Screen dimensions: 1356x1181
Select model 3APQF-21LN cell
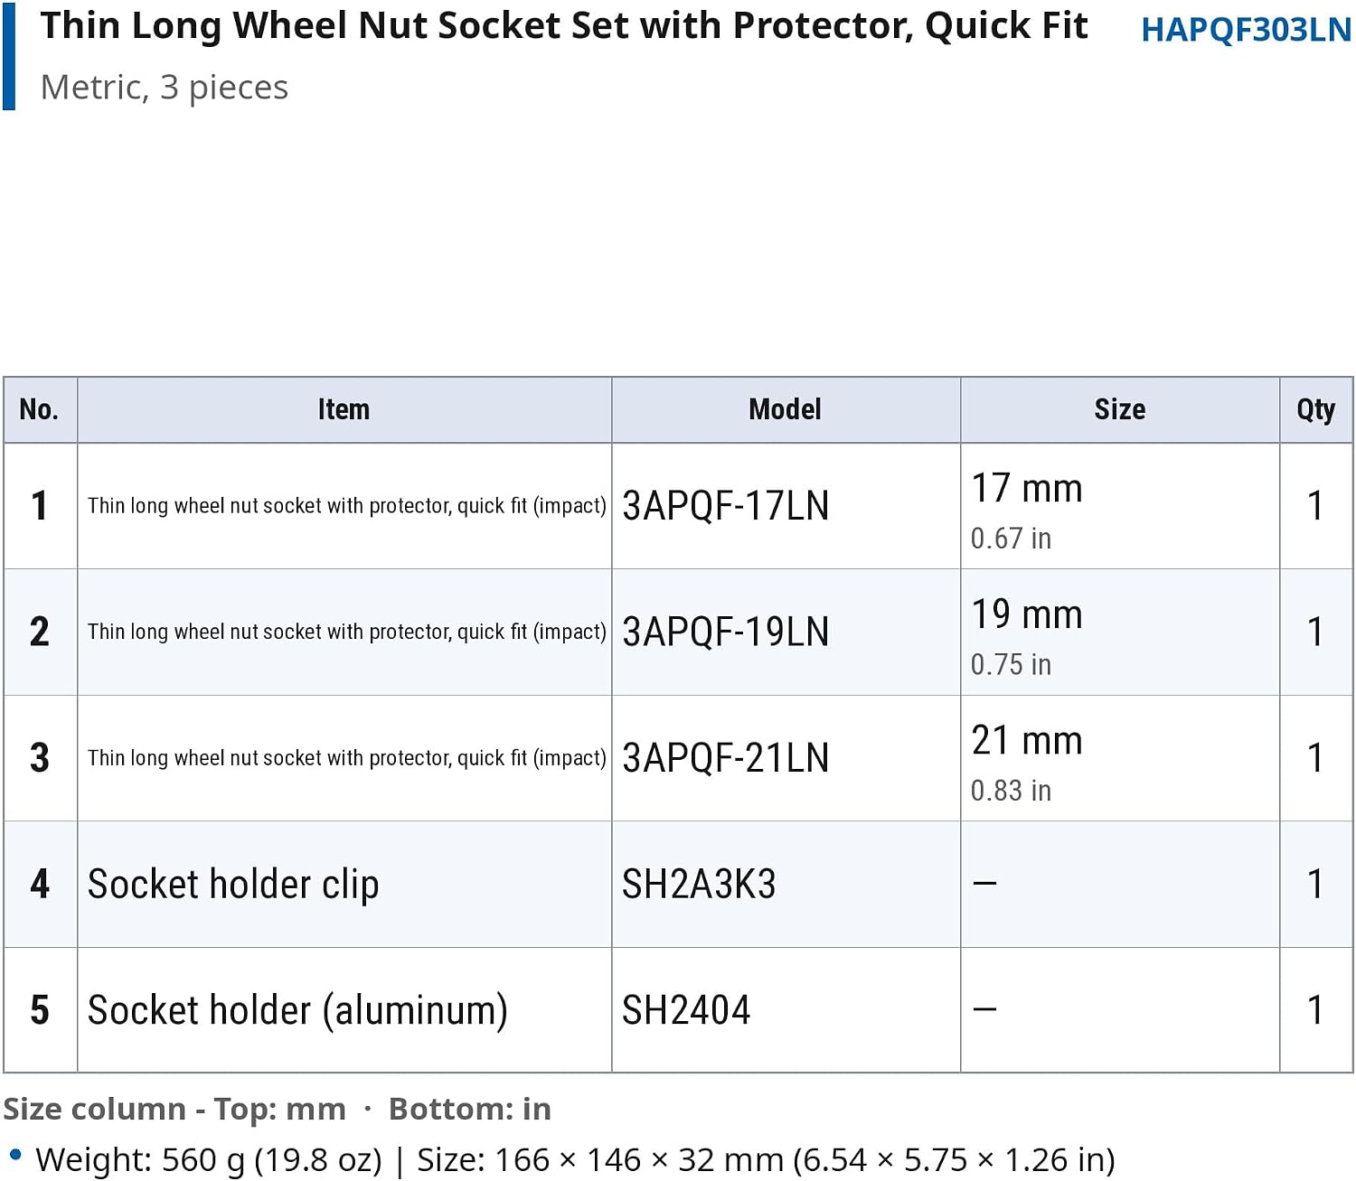[x=786, y=758]
